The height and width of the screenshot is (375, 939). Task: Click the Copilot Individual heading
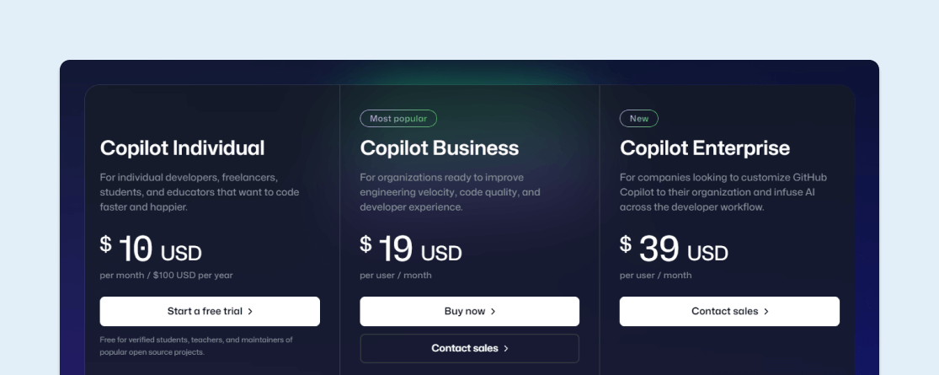coord(182,148)
